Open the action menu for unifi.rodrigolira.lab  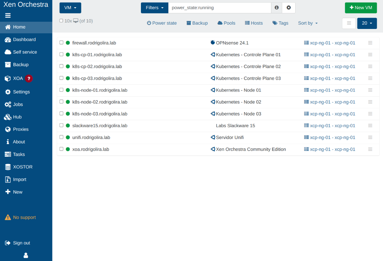pyautogui.click(x=370, y=138)
